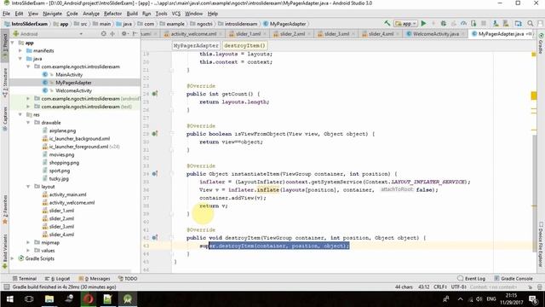The width and height of the screenshot is (545, 307).
Task: Open the VCS menu
Action: click(176, 14)
